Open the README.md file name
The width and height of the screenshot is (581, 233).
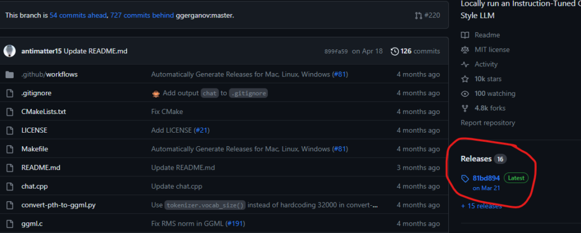click(x=41, y=167)
